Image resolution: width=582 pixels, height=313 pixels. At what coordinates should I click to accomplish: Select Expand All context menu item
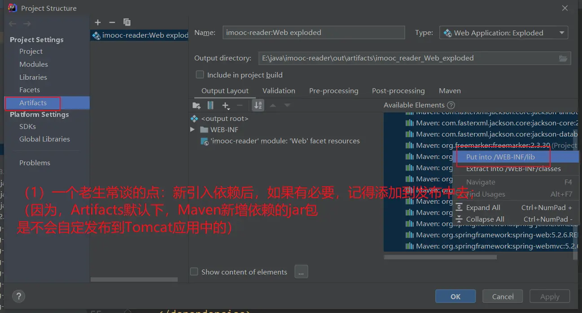click(516, 207)
